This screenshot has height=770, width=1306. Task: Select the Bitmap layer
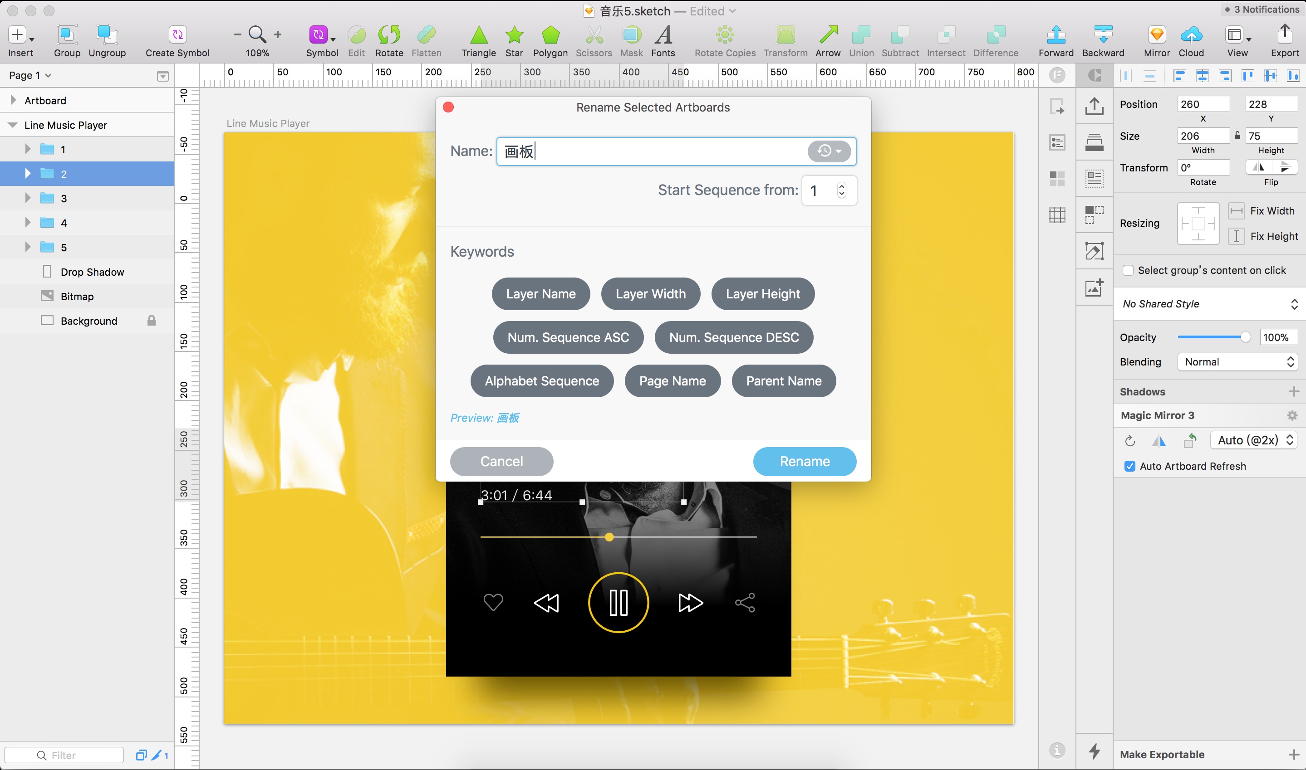(87, 296)
